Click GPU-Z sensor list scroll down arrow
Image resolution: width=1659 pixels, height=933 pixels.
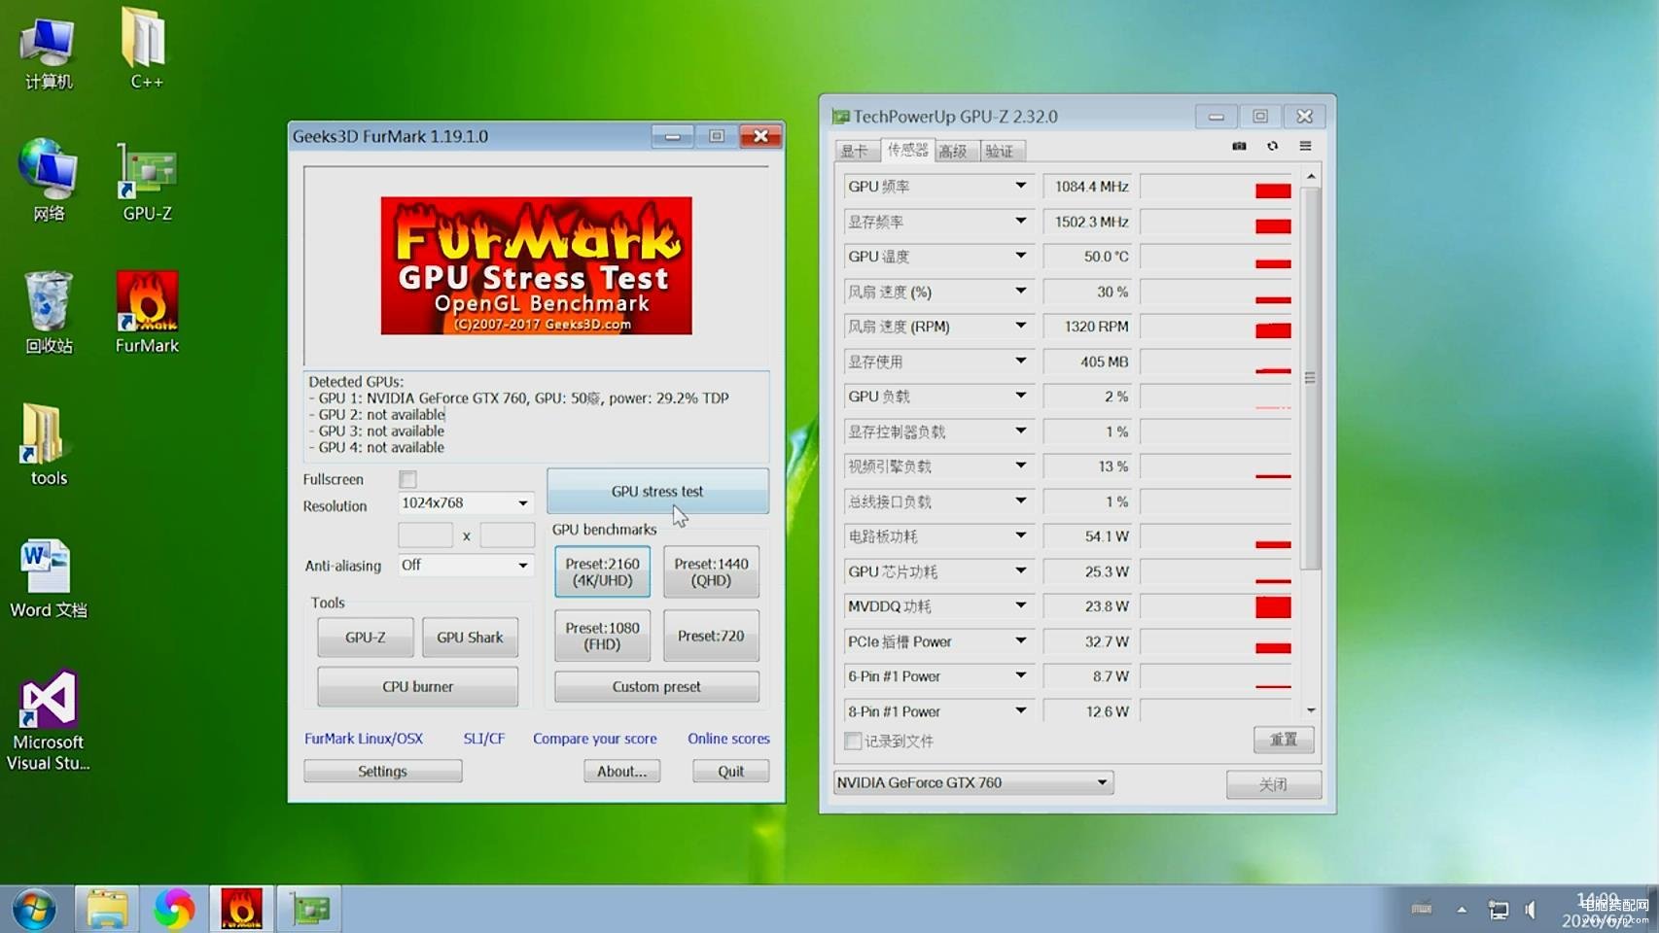[x=1311, y=710]
